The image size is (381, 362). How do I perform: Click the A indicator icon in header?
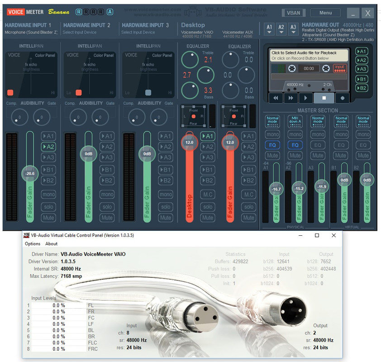(110, 12)
